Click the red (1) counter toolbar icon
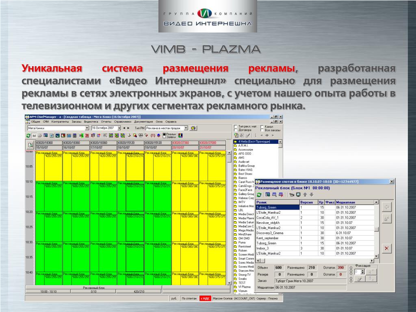The height and width of the screenshot is (312, 416). coord(153,136)
